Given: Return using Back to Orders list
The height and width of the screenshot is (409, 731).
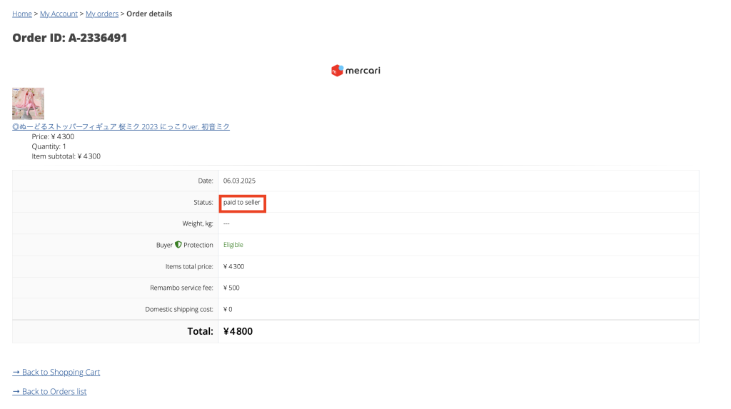Looking at the screenshot, I should 49,392.
